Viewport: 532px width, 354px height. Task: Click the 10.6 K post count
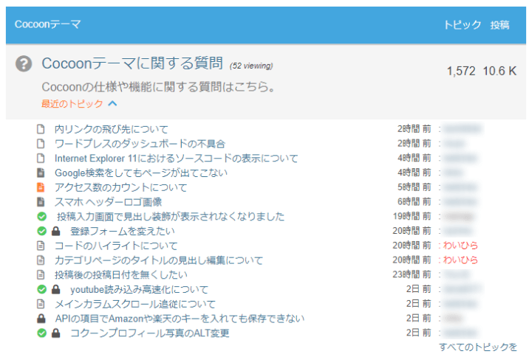[499, 71]
